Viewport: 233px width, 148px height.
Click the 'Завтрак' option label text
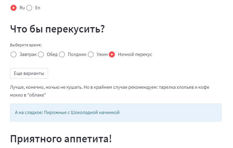click(x=28, y=54)
